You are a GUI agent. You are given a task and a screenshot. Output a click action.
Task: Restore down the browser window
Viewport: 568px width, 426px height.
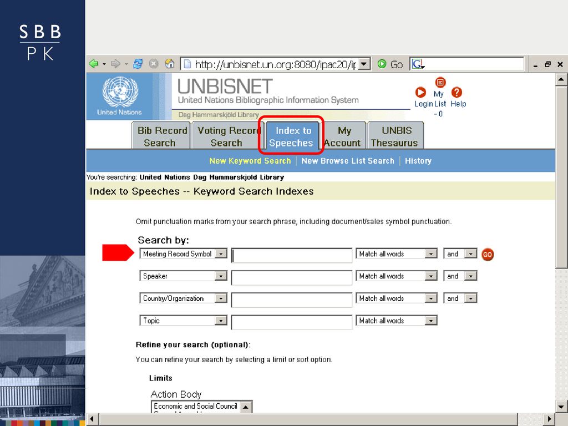[x=547, y=64]
